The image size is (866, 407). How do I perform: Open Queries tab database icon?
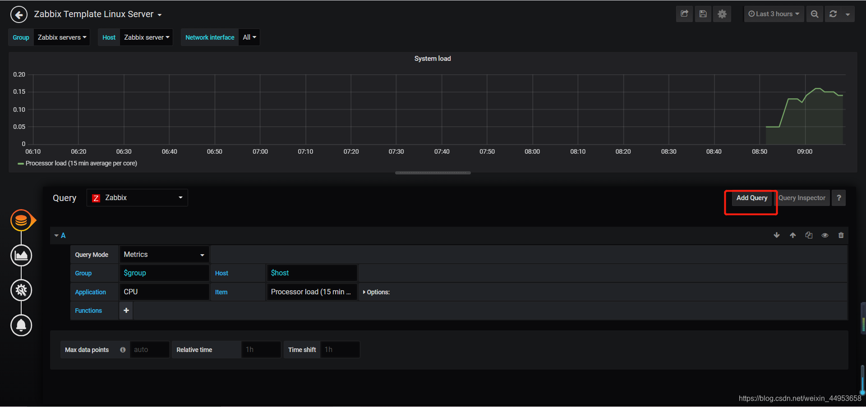(21, 220)
